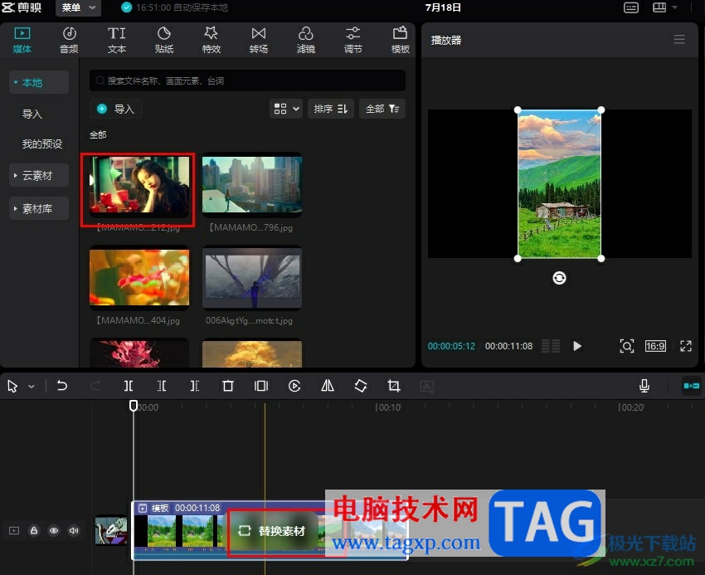Undo the last action
Image resolution: width=705 pixels, height=575 pixels.
click(x=62, y=386)
